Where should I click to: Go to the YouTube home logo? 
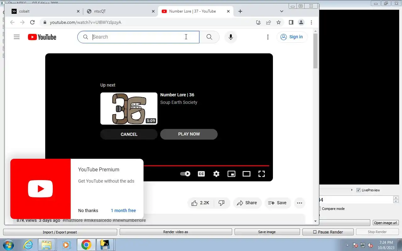tap(42, 37)
